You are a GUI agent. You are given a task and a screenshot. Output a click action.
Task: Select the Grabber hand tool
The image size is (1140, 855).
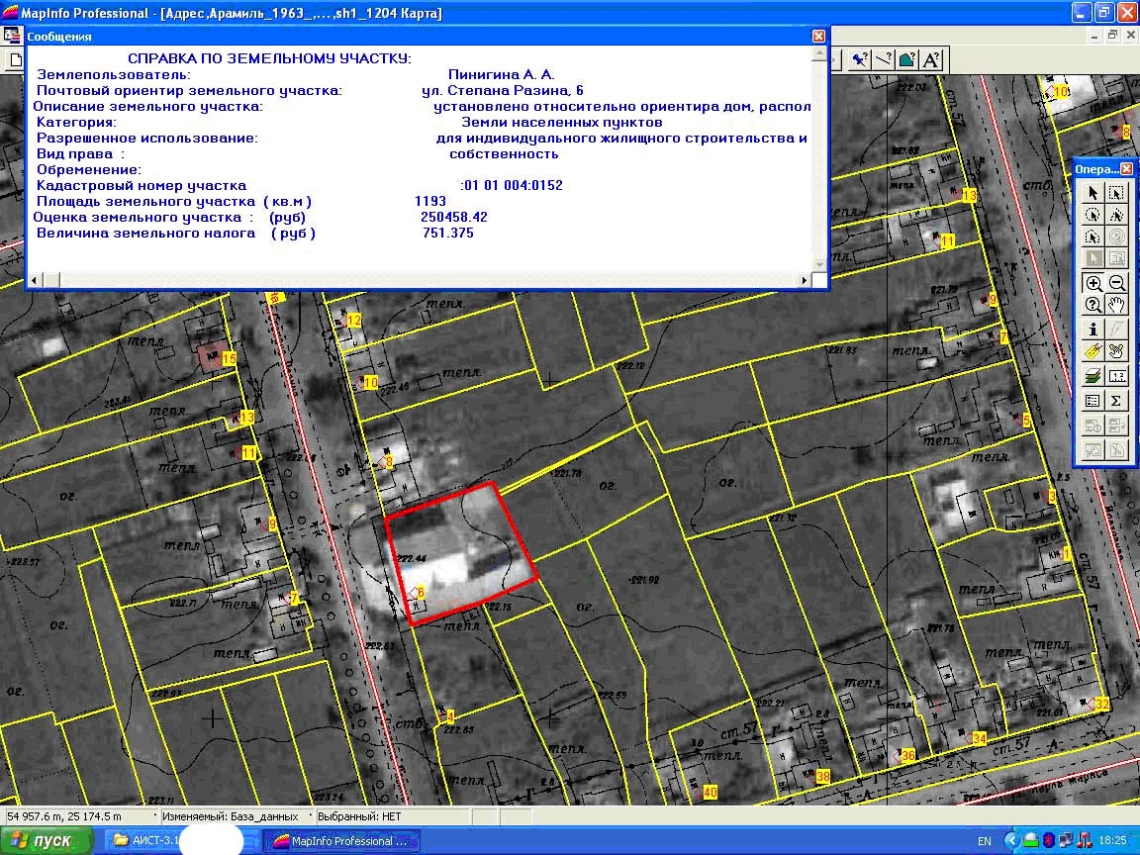(x=1116, y=305)
